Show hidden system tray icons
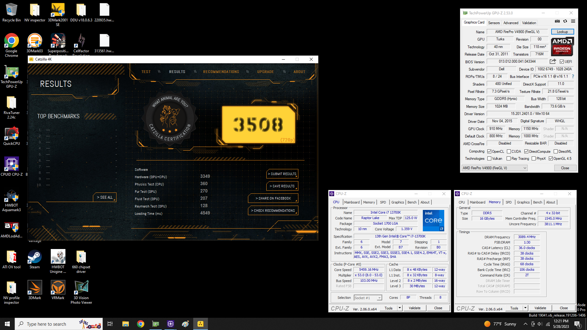 click(525, 324)
